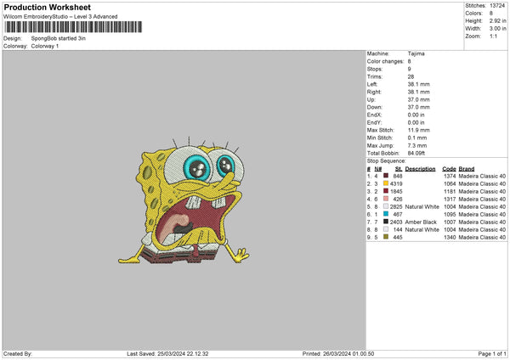Click the 'Created By:' footer label

click(18, 353)
